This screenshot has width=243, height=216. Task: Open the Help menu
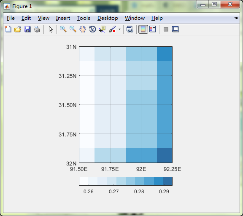click(157, 18)
